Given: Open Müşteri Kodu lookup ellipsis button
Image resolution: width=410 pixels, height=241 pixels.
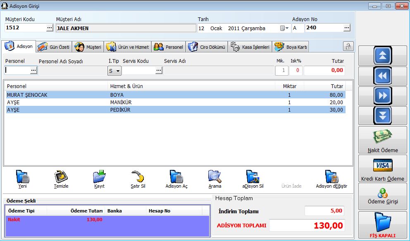Looking at the screenshot, I should pyautogui.click(x=50, y=28).
